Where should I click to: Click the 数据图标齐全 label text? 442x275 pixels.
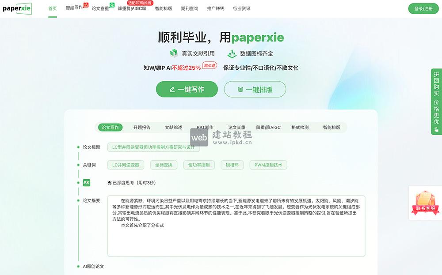pyautogui.click(x=256, y=53)
